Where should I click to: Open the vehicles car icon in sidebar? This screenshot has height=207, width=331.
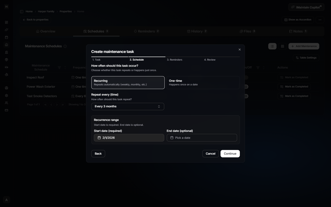point(6,67)
